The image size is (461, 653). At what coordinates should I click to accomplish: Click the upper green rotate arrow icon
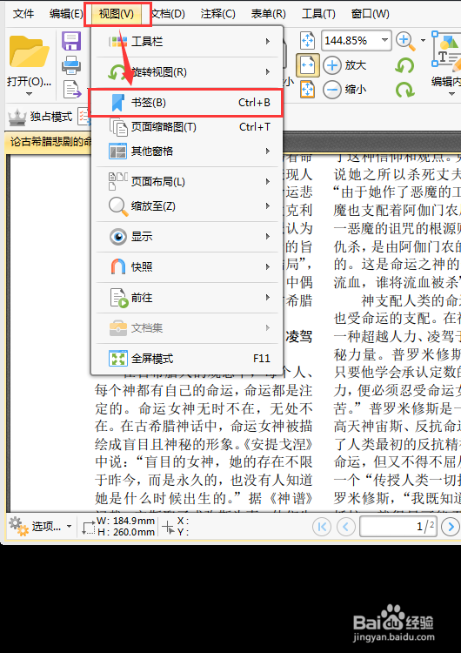404,66
